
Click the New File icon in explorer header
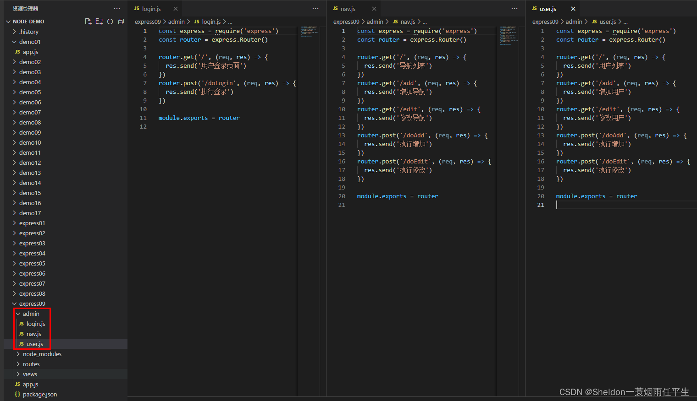[x=88, y=22]
